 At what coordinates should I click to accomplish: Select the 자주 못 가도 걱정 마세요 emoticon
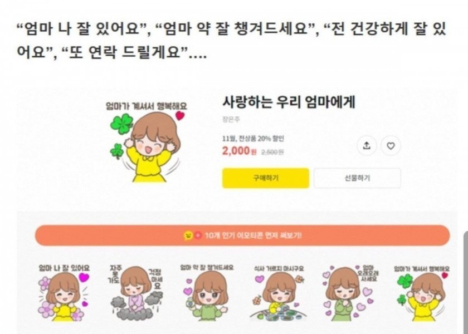click(x=136, y=293)
